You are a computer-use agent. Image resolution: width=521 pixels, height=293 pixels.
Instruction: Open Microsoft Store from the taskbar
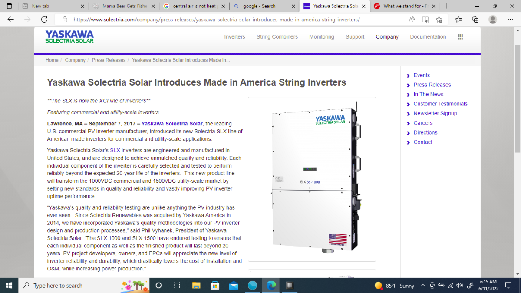(215, 285)
